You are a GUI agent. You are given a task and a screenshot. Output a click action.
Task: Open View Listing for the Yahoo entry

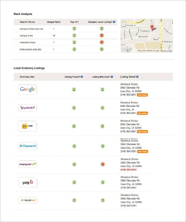(142, 113)
